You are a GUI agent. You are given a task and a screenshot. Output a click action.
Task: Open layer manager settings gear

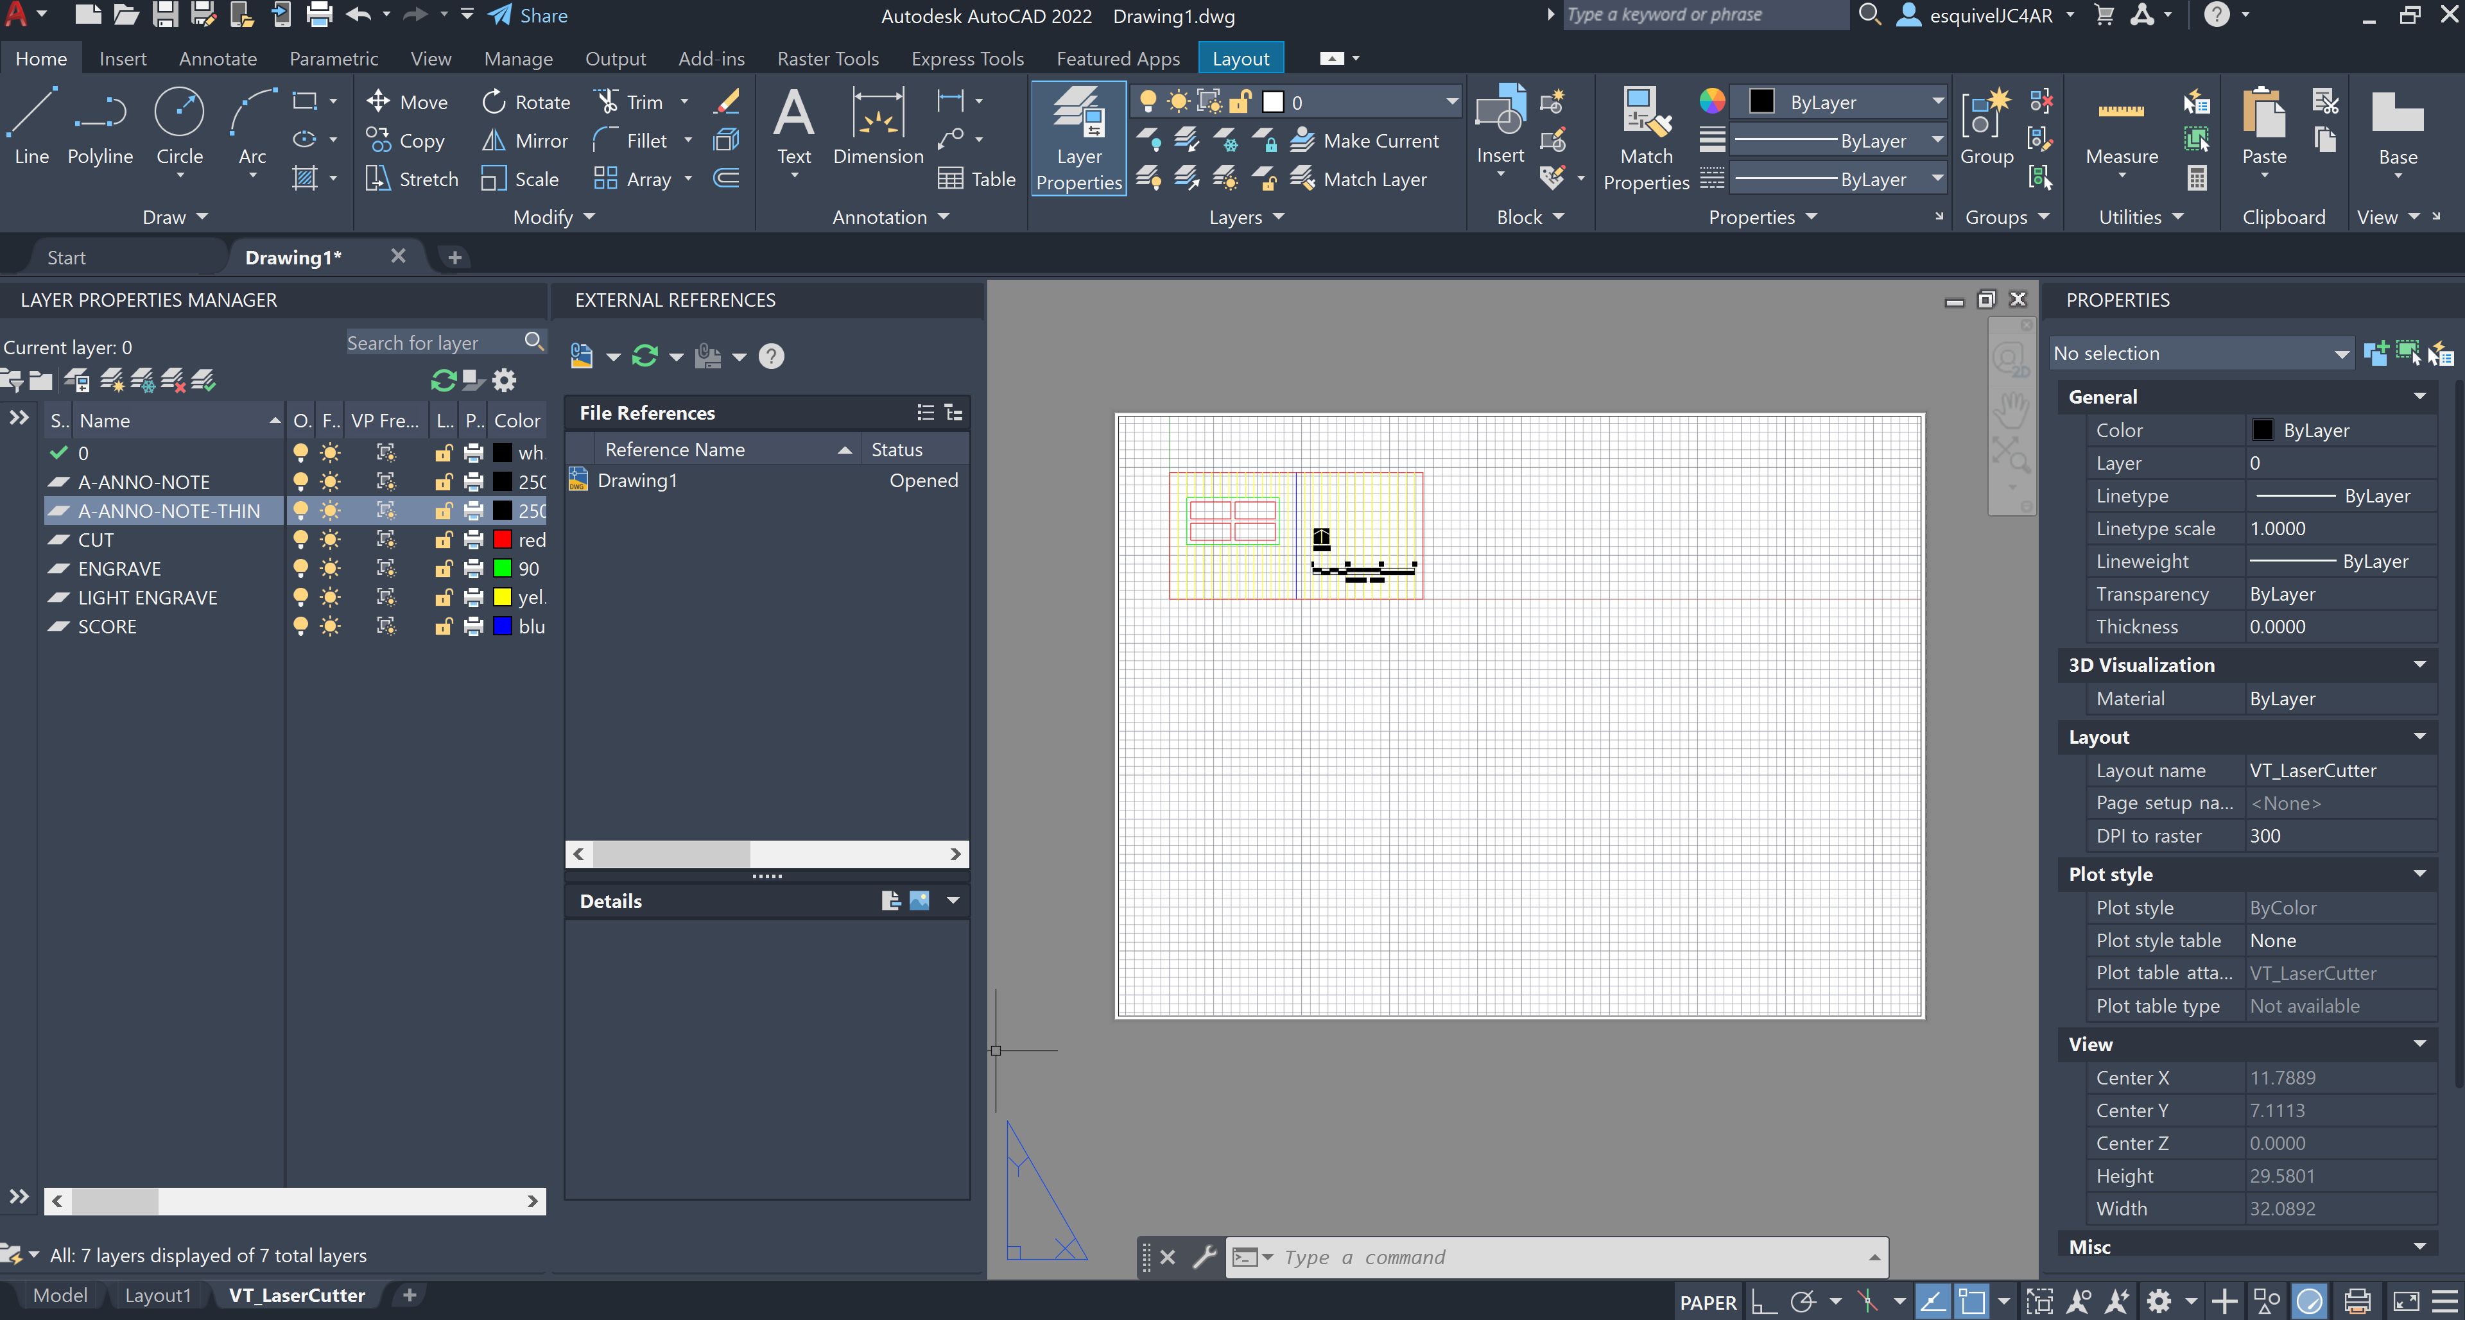pyautogui.click(x=505, y=380)
